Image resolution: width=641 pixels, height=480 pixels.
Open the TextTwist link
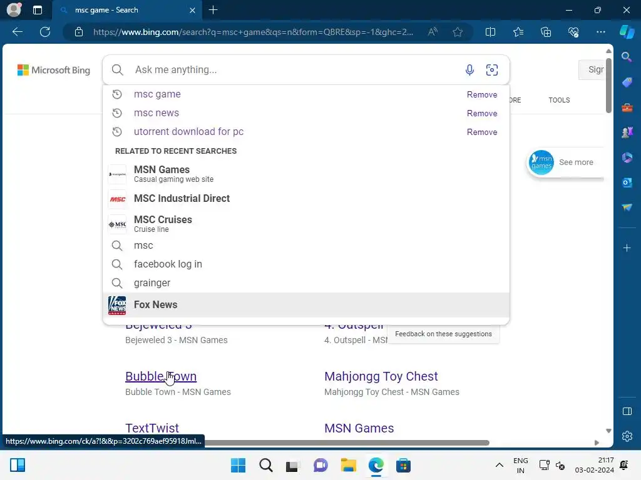click(x=151, y=427)
